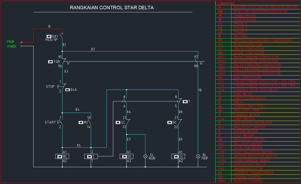Screen dimensions: 301x184
Task: Select wire label 09
Action: click(180, 140)
